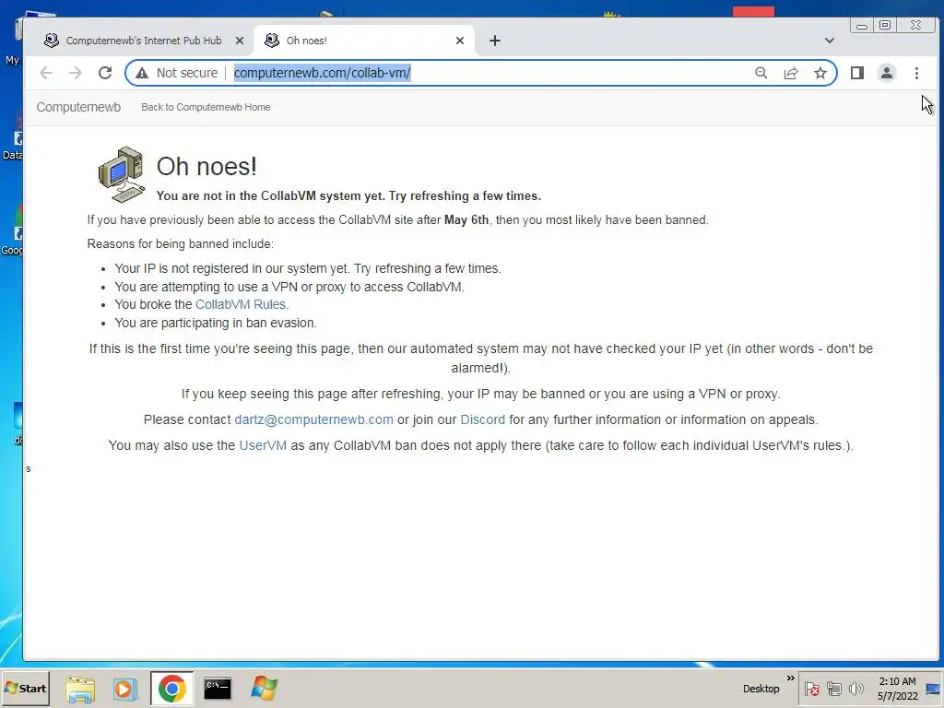
Task: Open the volume speaker tray icon
Action: pos(856,689)
